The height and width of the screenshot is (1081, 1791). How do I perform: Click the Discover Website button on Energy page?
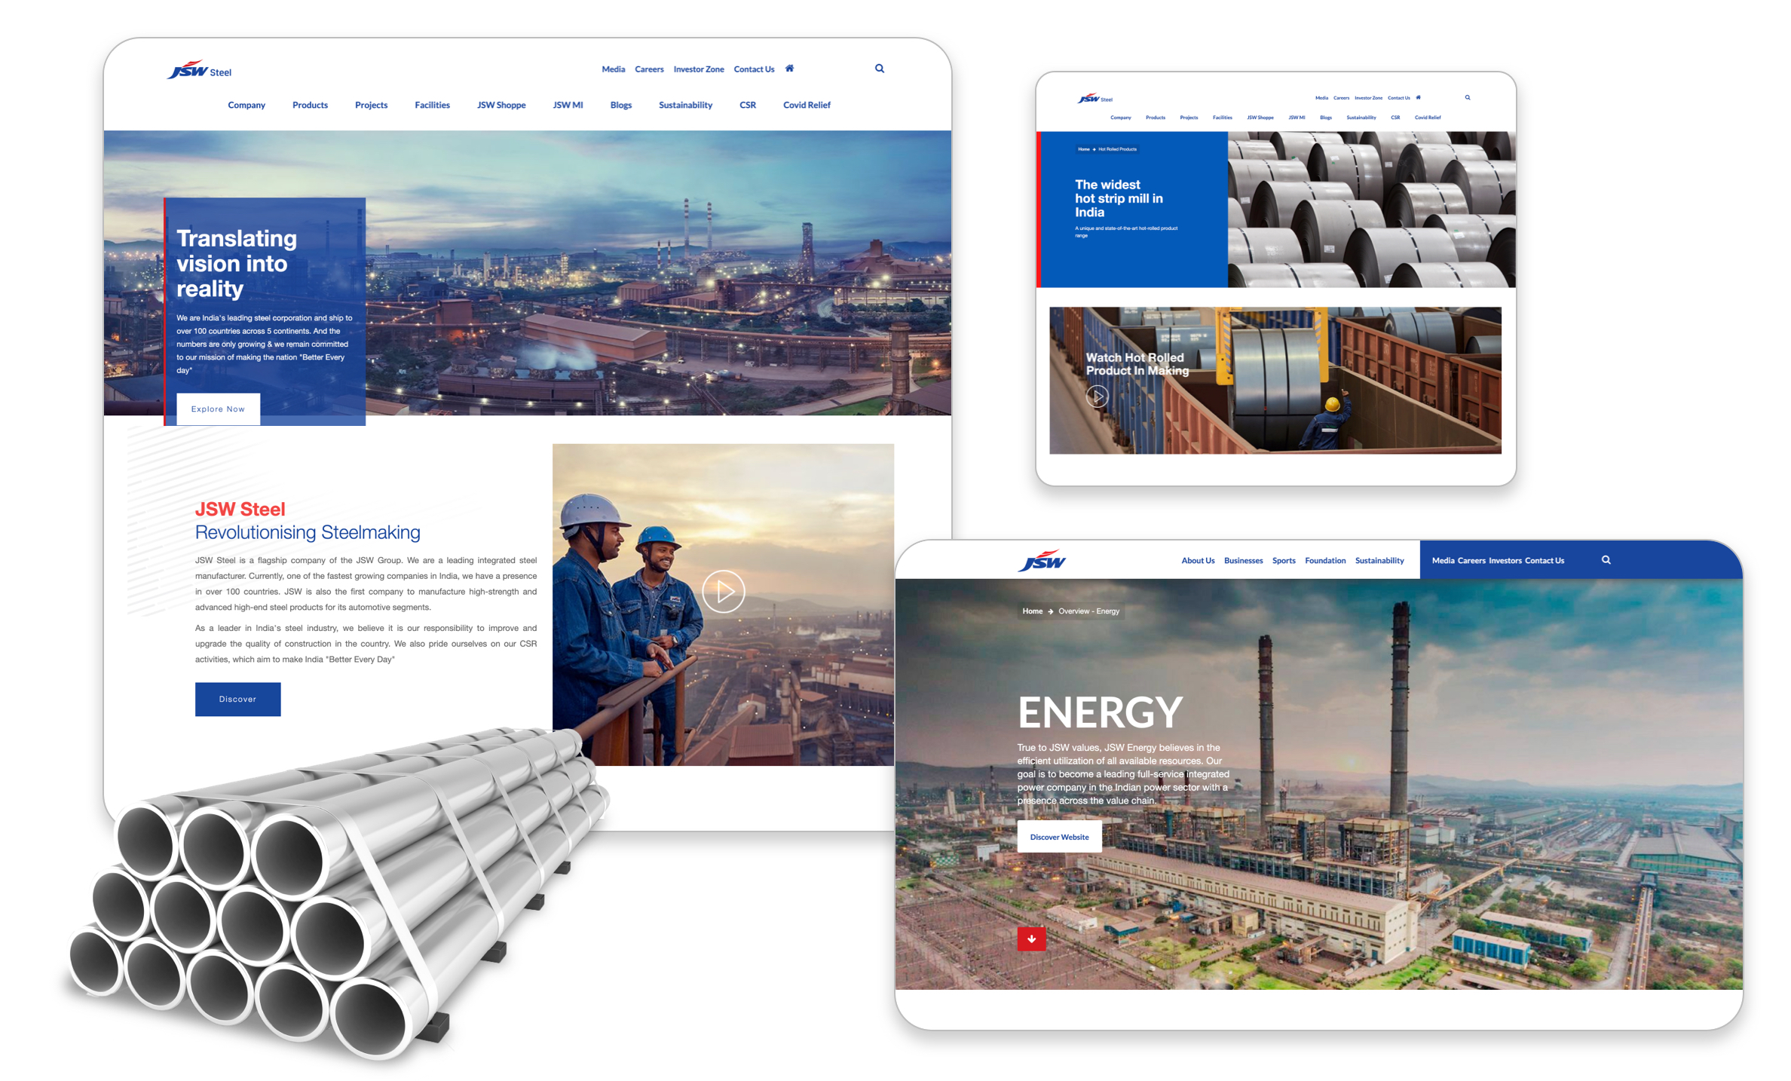point(1060,837)
